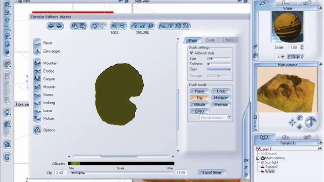
Task: Select Sun light in the layer tree
Action: coord(272,162)
